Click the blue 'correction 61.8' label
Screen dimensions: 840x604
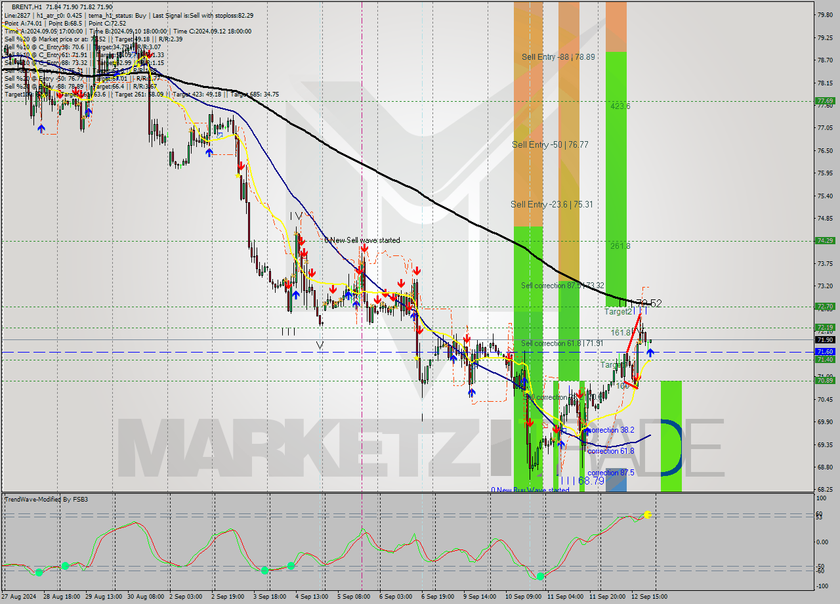coord(611,451)
